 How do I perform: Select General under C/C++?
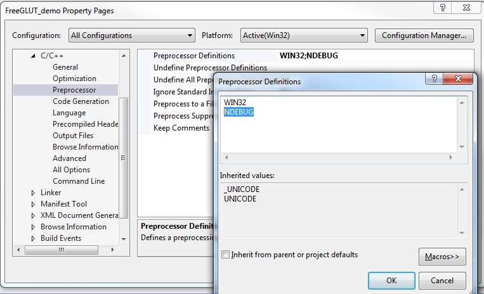(65, 67)
